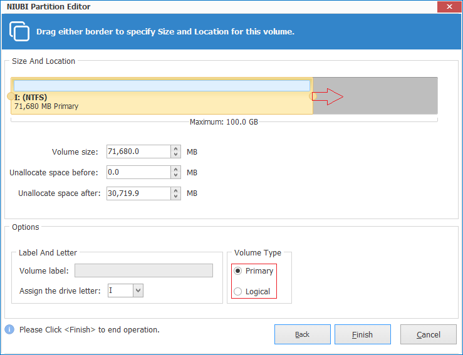
Task: Increase unallocated space before value
Action: coord(176,169)
